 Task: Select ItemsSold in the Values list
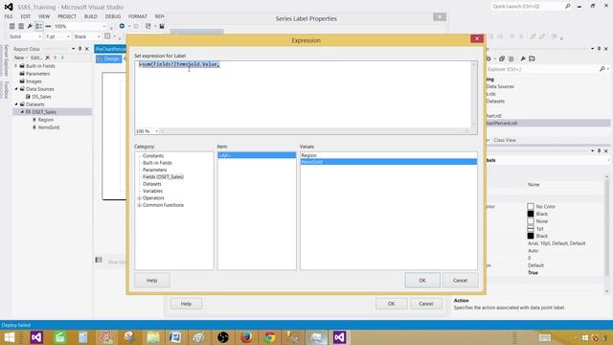coord(389,162)
